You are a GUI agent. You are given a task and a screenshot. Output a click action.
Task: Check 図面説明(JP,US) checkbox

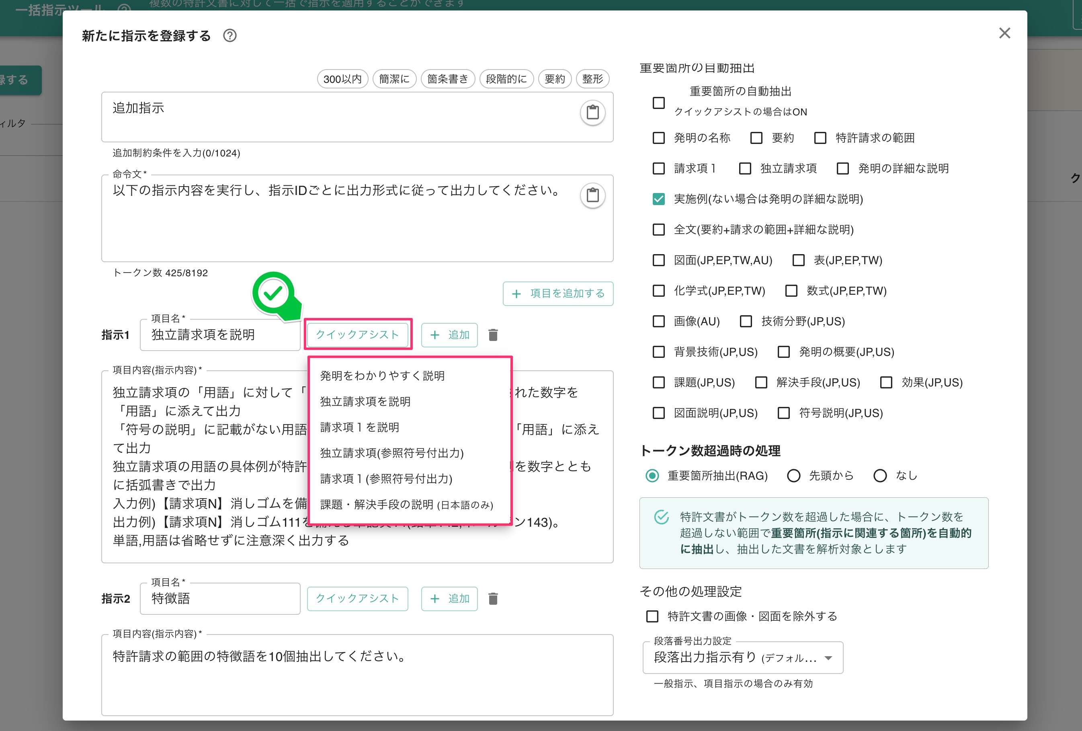(x=658, y=413)
